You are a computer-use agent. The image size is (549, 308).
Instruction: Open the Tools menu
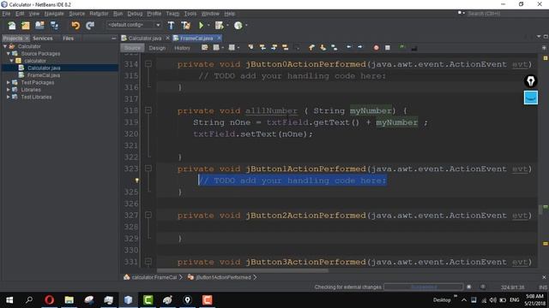click(x=190, y=14)
